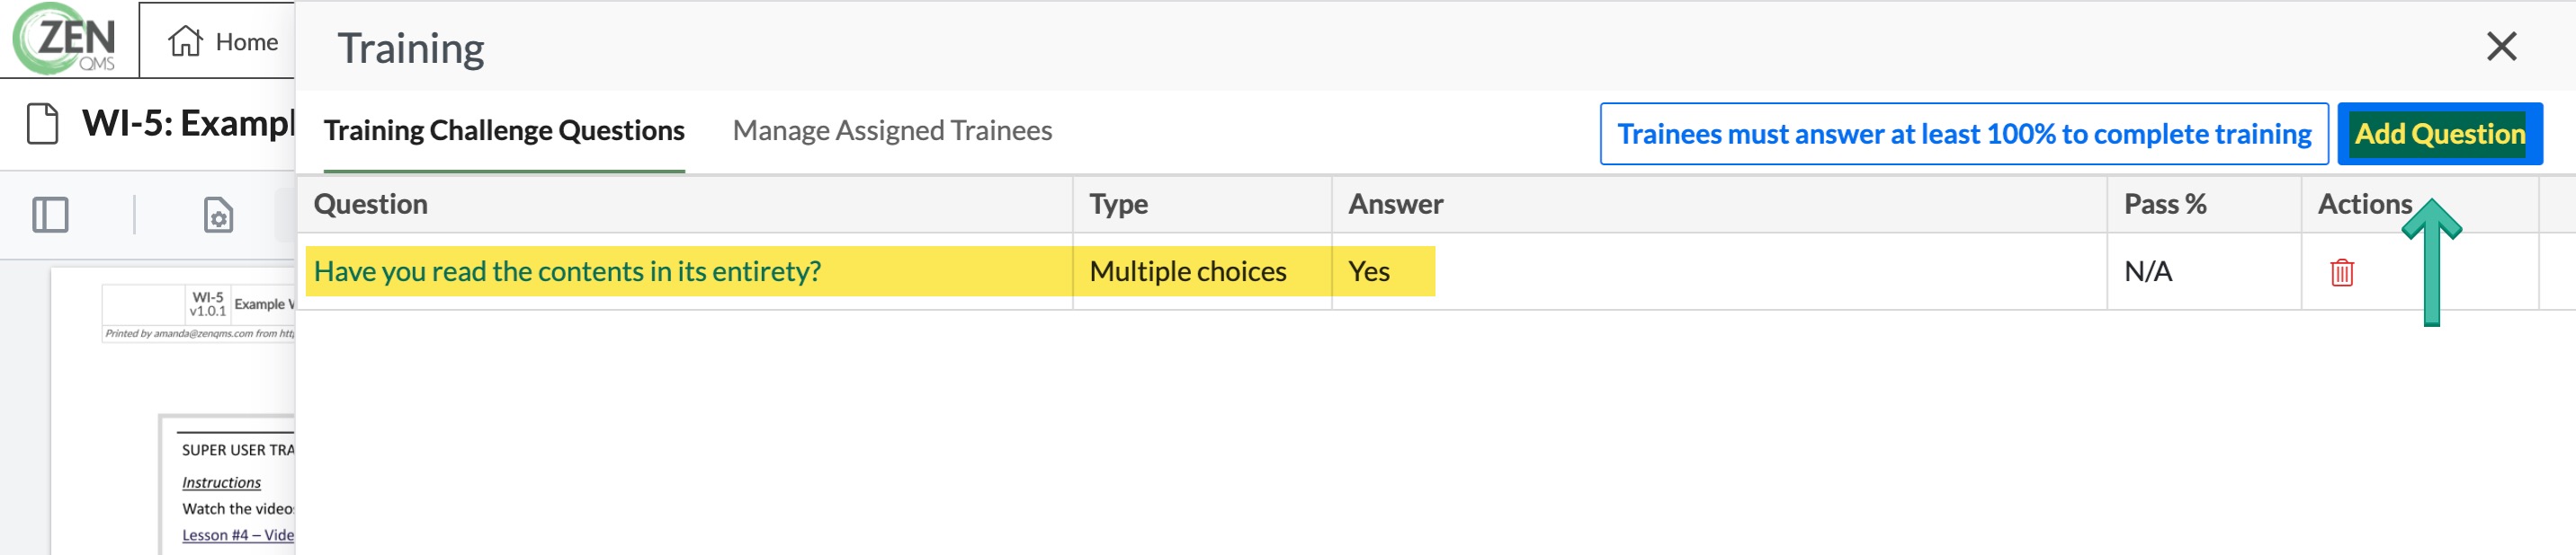Screen dimensions: 2576x555
Task: Click the Pass % column header
Action: (2165, 205)
